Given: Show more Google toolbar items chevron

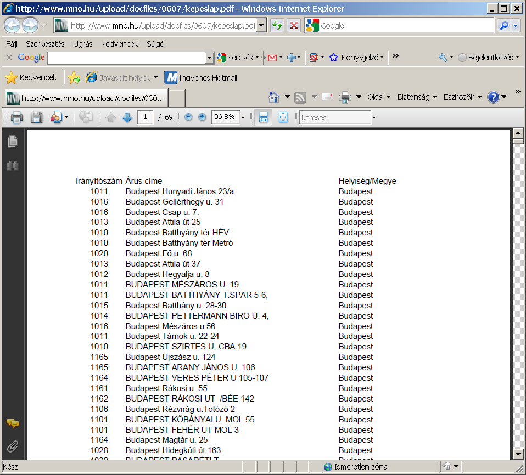Looking at the screenshot, I should (x=395, y=56).
